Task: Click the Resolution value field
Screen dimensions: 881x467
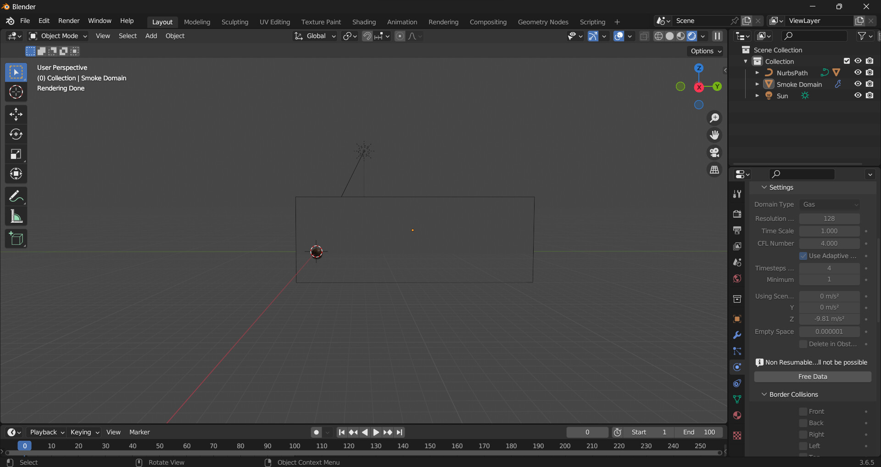Action: pyautogui.click(x=829, y=219)
